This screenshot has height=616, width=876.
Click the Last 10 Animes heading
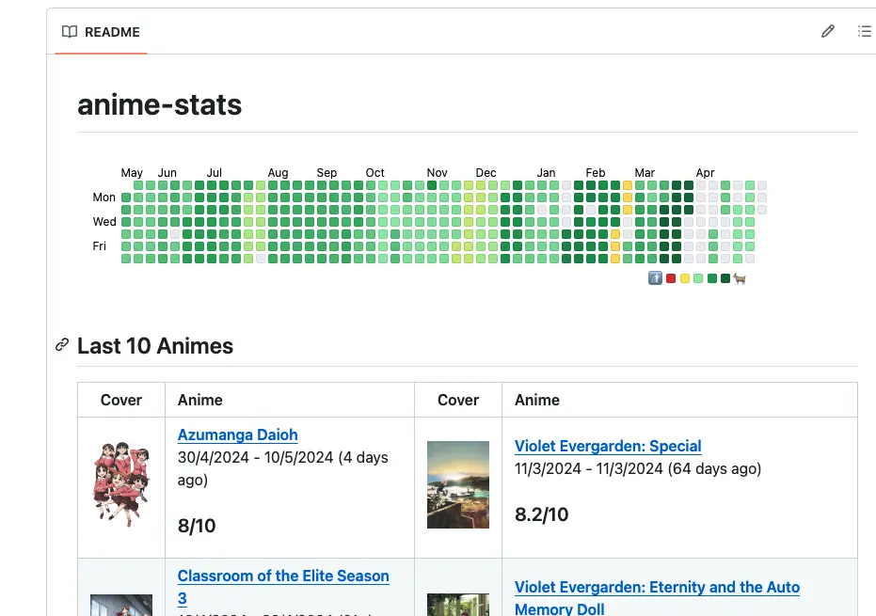pos(155,346)
